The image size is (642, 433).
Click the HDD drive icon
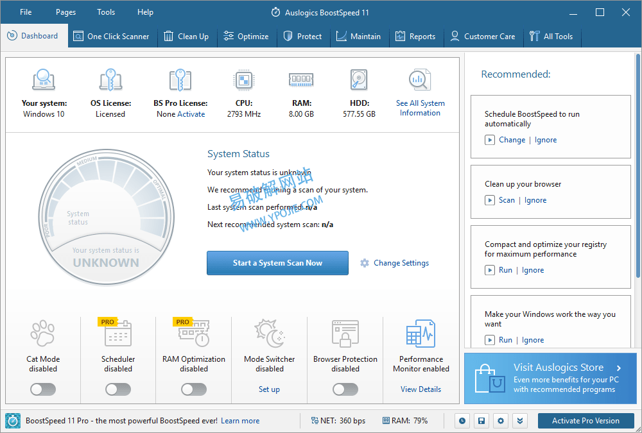(359, 80)
